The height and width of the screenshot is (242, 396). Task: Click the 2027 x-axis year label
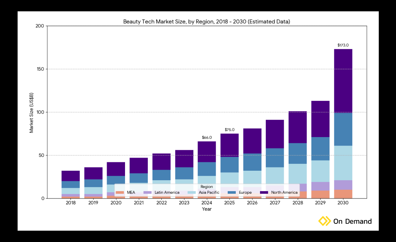click(275, 203)
